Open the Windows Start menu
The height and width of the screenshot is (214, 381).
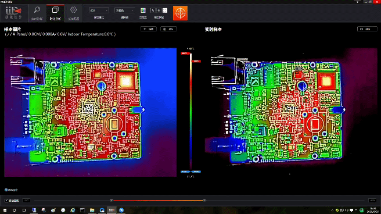pos(5,210)
